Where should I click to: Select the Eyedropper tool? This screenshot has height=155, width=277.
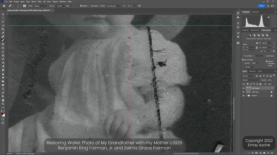(3, 33)
